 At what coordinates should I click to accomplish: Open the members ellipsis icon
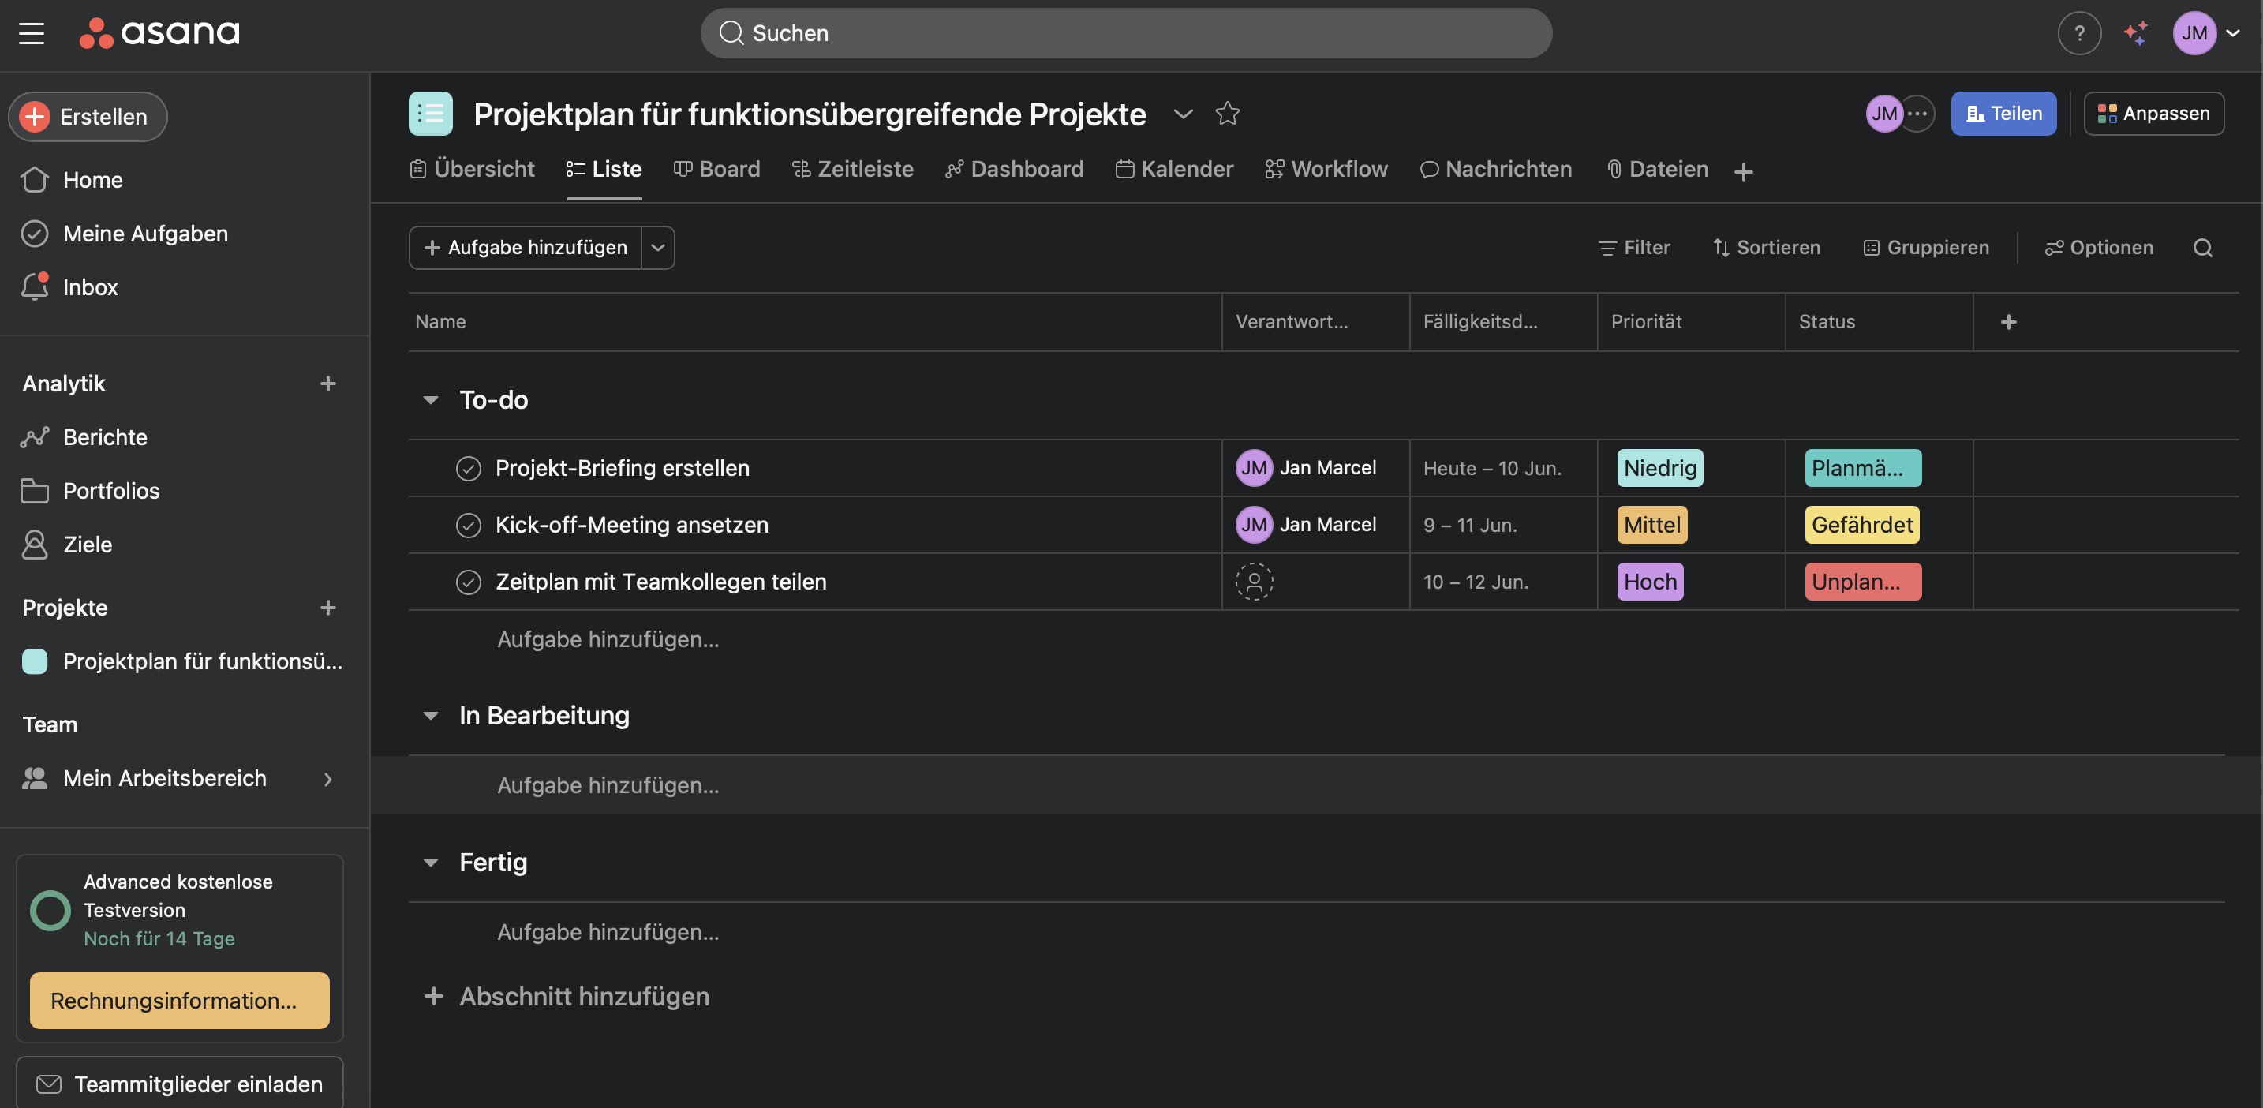[1917, 114]
